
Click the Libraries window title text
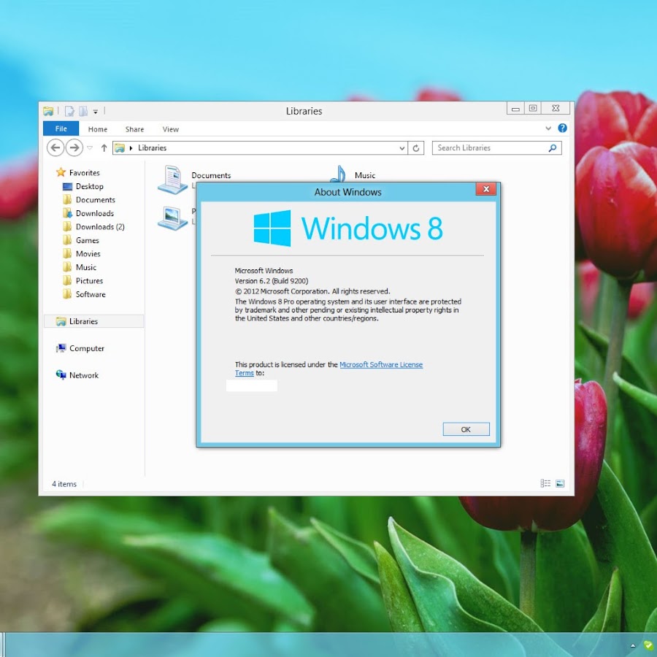tap(304, 111)
